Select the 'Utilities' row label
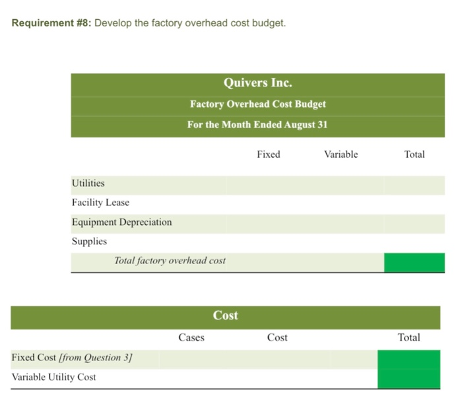The image size is (462, 402). tap(88, 184)
